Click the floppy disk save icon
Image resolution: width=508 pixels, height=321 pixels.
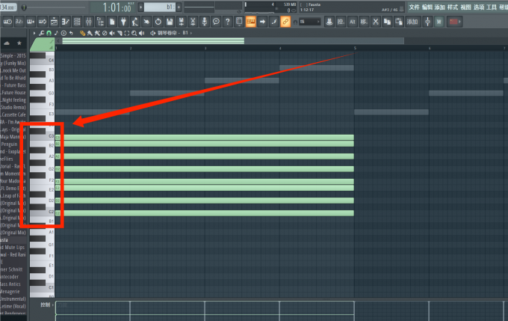pos(170,22)
